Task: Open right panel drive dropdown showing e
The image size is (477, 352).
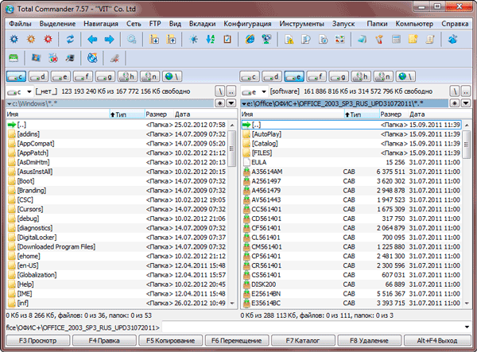Action: coord(254,91)
